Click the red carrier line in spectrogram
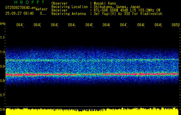 click(x=92, y=74)
